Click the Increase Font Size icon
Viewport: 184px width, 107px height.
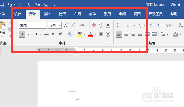coord(66,25)
